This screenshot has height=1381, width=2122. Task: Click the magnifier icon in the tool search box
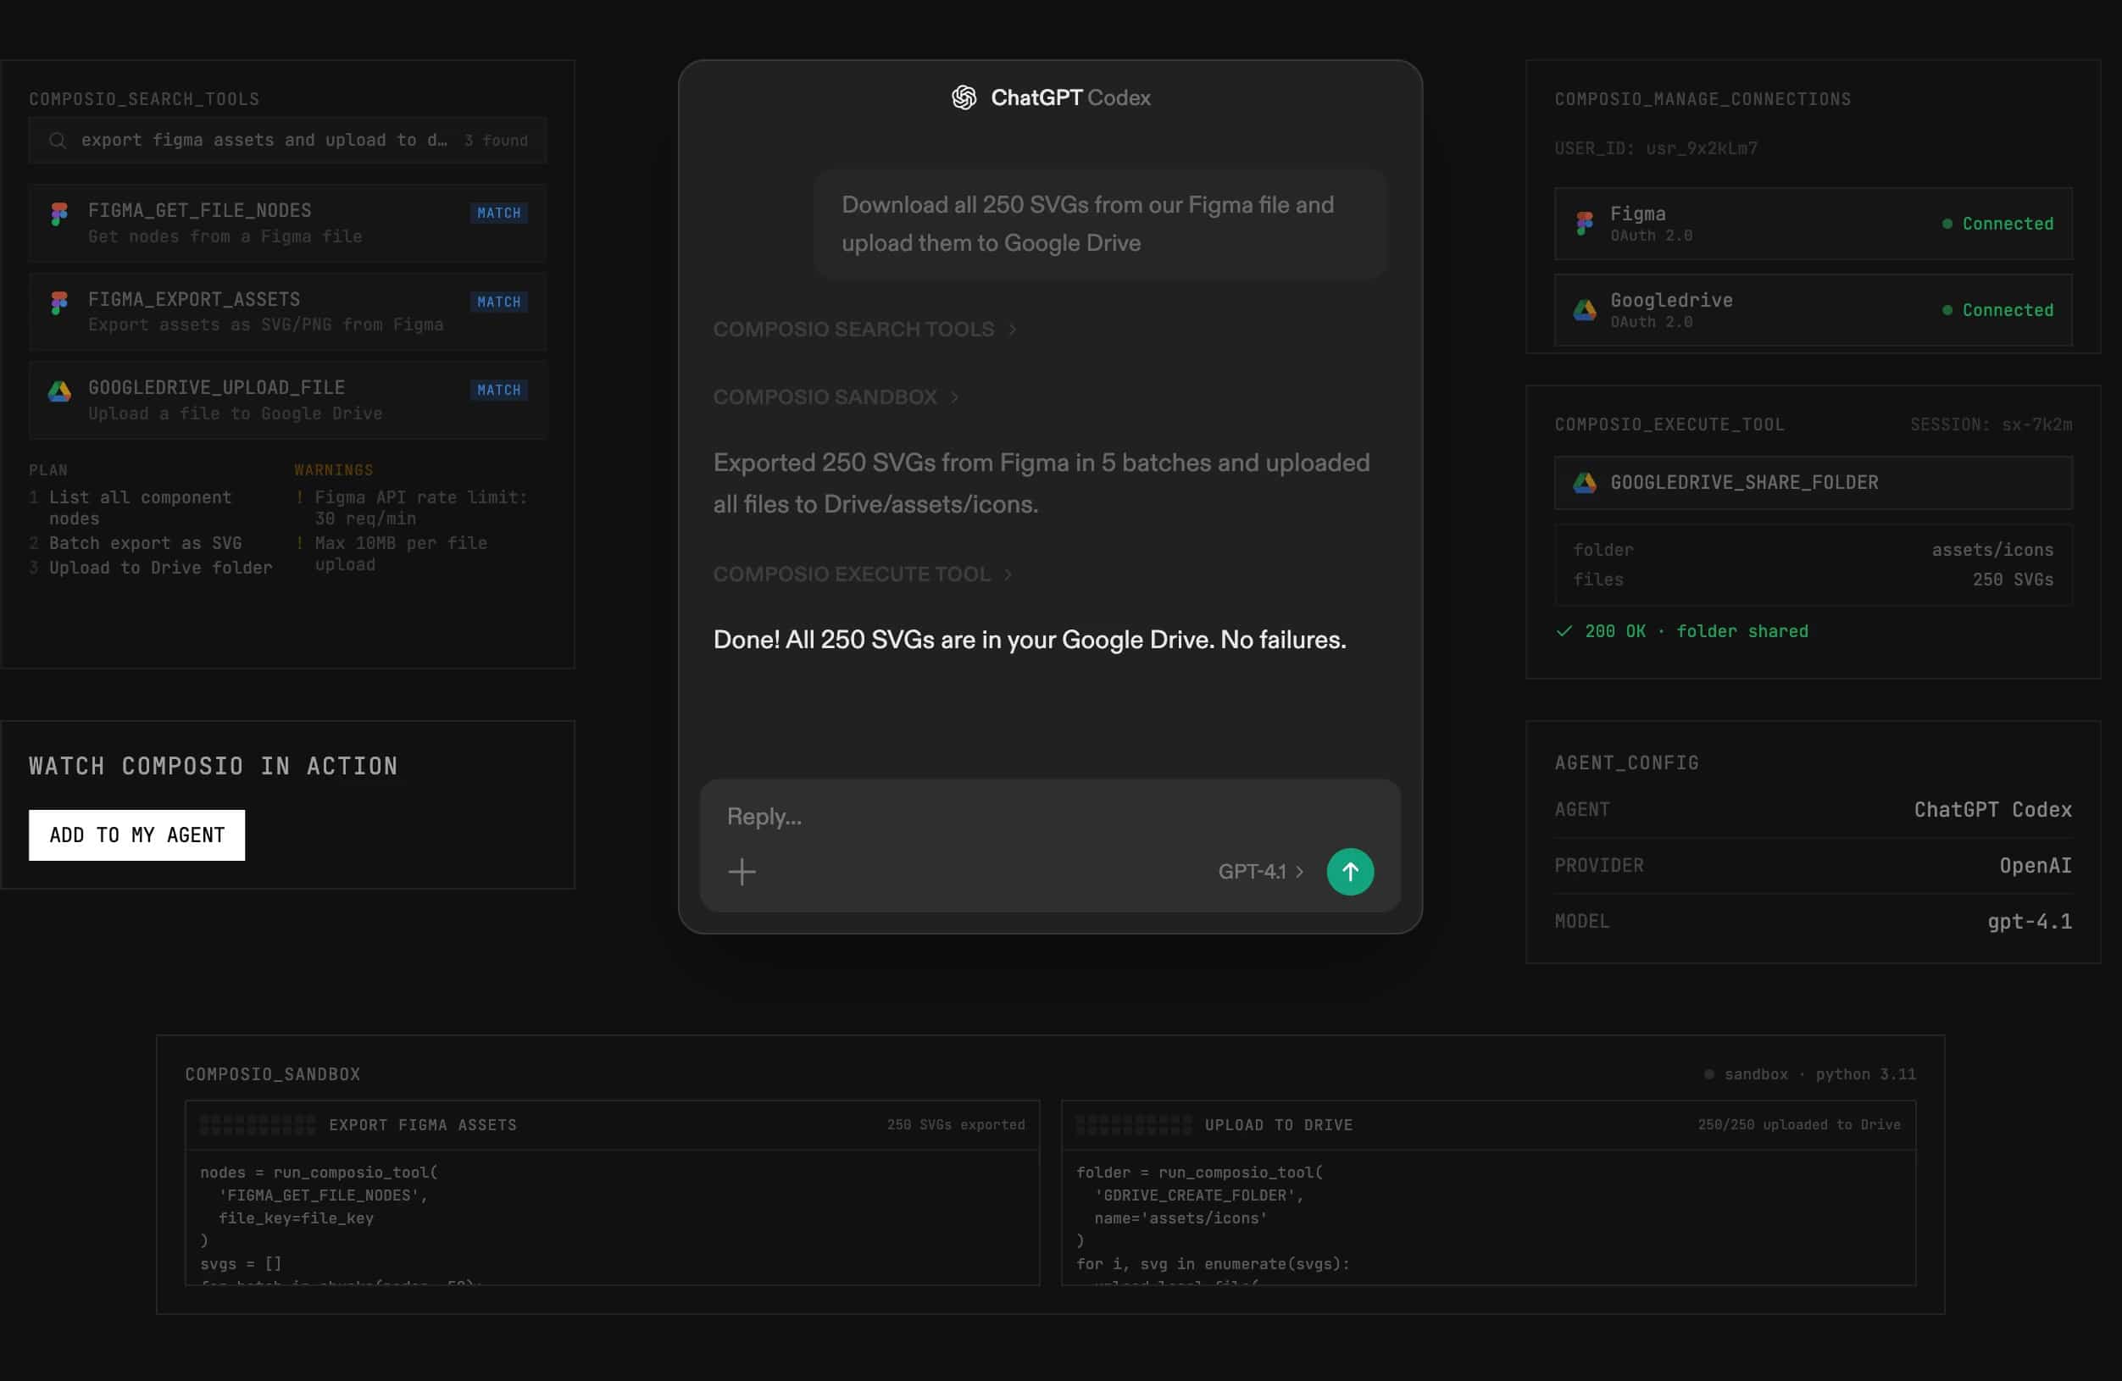57,140
